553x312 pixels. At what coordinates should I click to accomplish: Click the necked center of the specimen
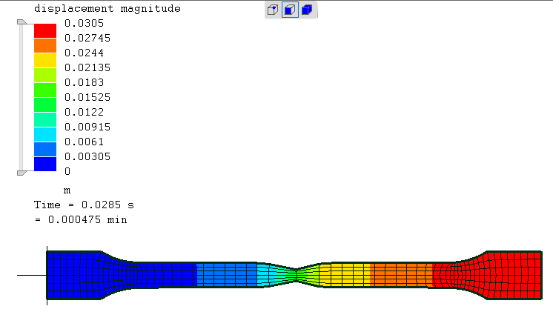295,274
